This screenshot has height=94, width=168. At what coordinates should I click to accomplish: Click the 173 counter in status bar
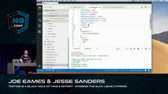(x=59, y=70)
